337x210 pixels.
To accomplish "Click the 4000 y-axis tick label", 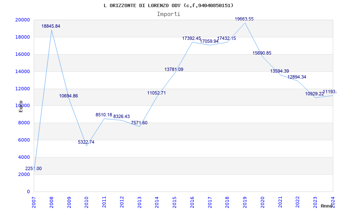I will 24,157.
